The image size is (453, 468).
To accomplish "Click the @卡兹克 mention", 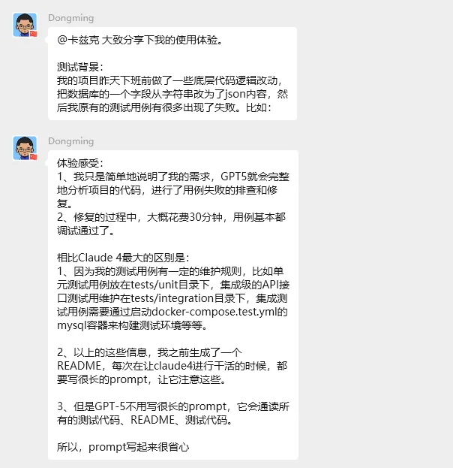I will 78,40.
